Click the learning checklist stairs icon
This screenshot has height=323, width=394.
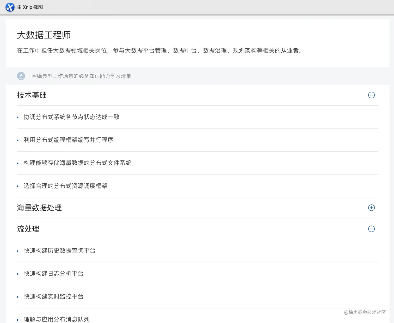point(21,76)
